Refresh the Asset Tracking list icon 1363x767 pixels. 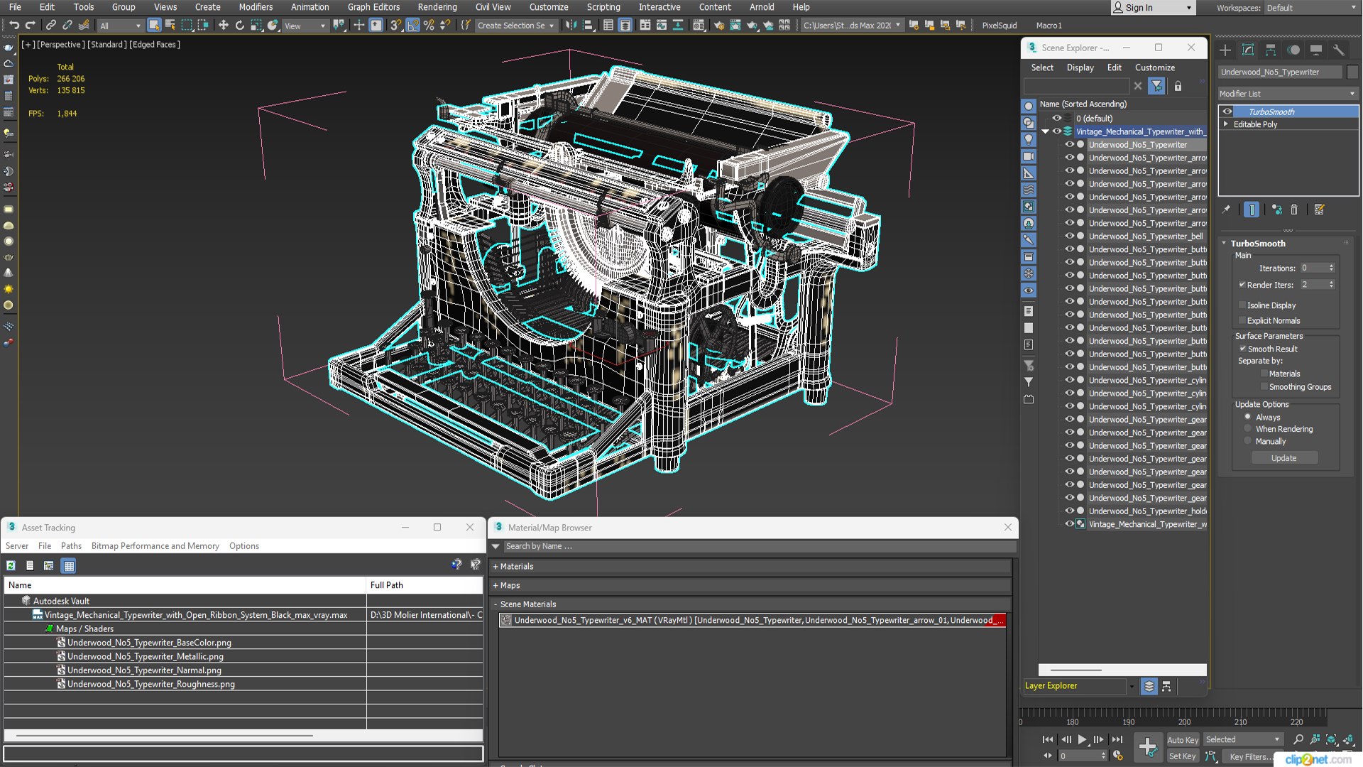[11, 566]
